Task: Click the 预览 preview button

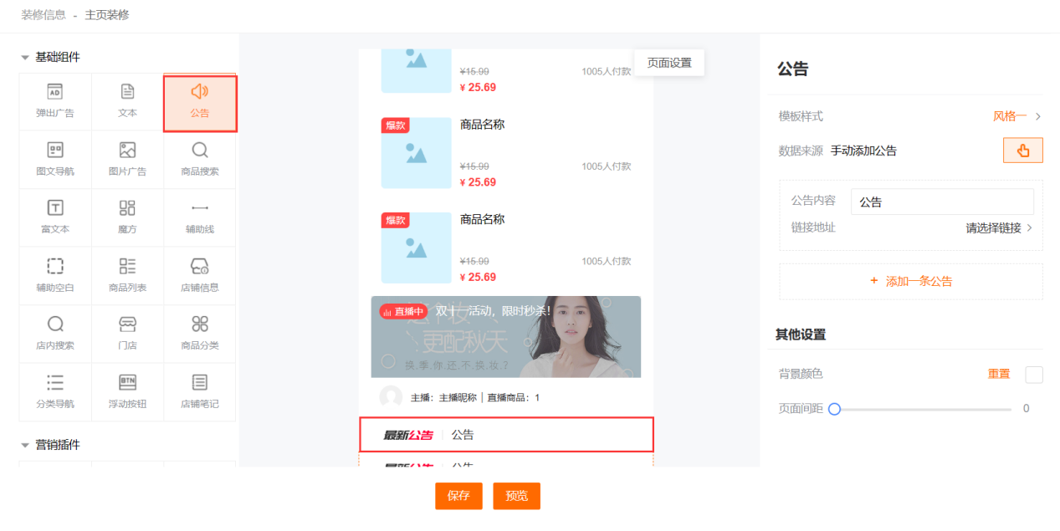Action: coord(516,496)
